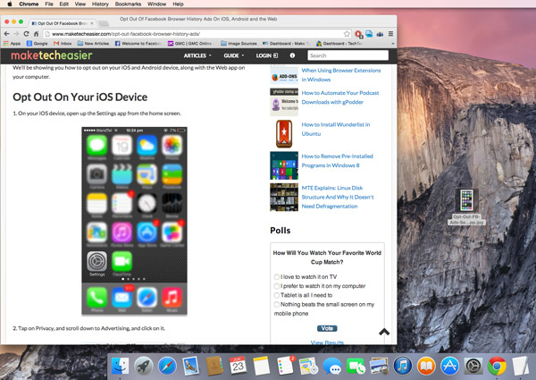The image size is (536, 380).
Task: Open Reminders icon with badge in Dock
Action: pos(285,366)
